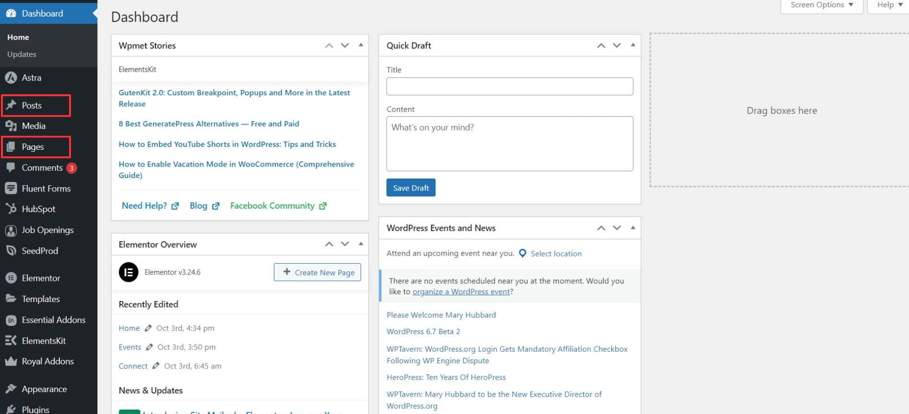
Task: Click the HubSpot sprocket icon
Action: [x=11, y=209]
